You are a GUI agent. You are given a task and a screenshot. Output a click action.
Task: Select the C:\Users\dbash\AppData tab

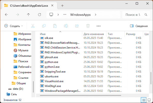click(29, 6)
